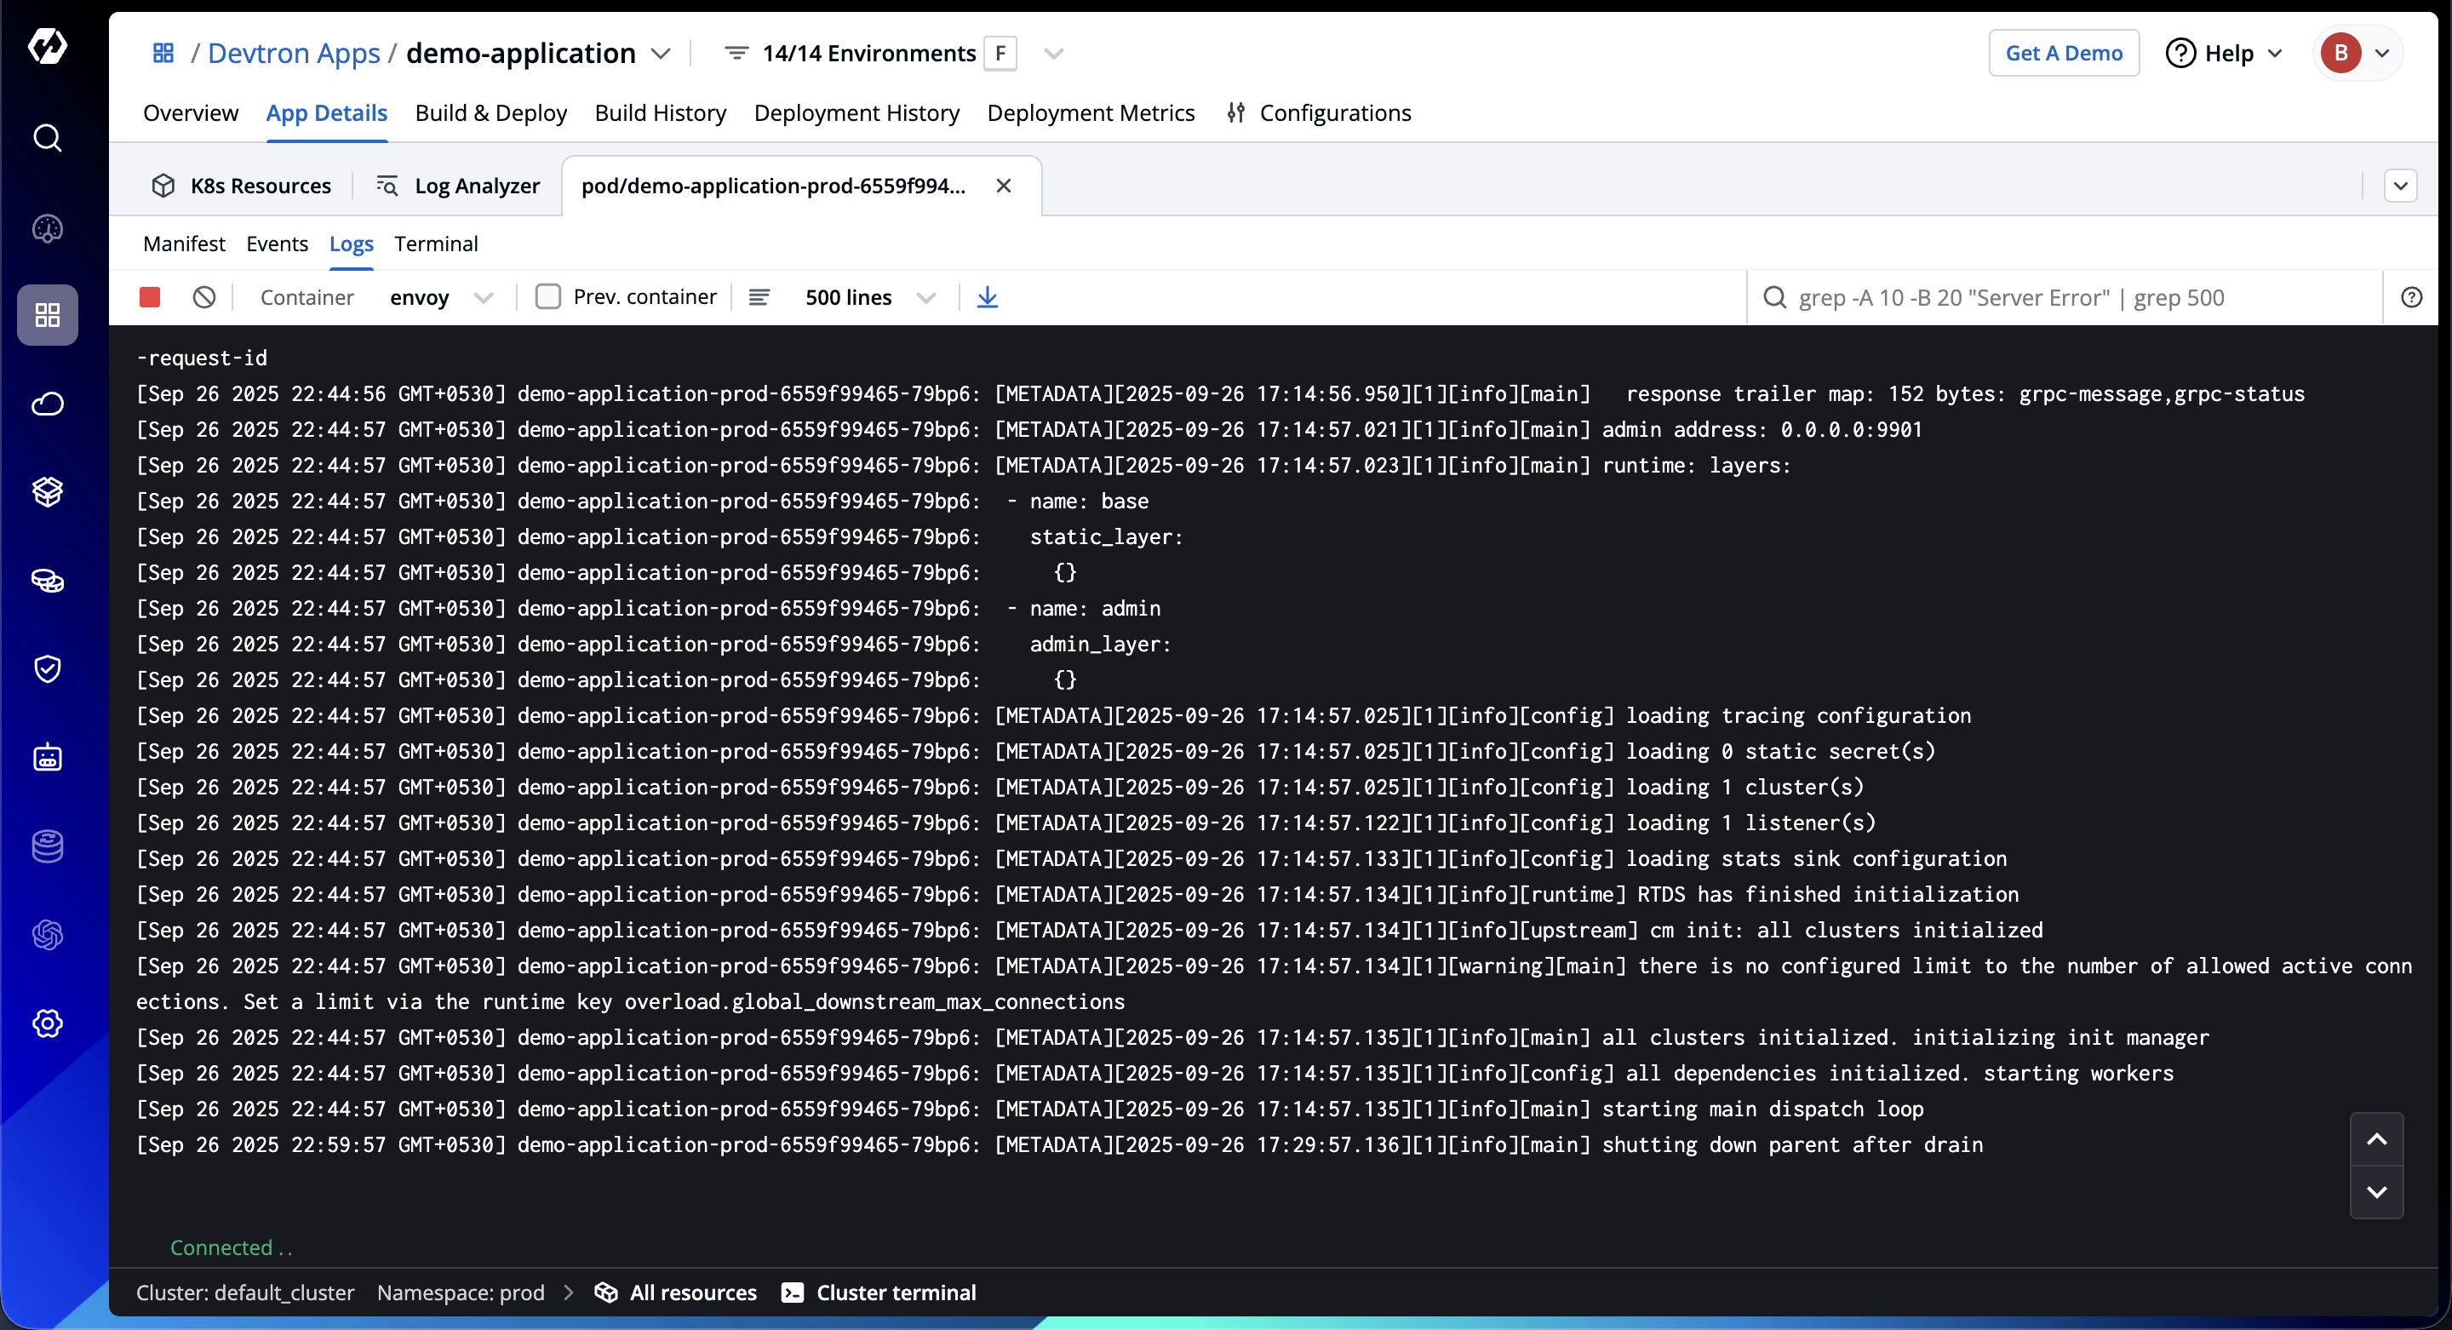Open the logs help question-mark icon

click(x=2411, y=297)
